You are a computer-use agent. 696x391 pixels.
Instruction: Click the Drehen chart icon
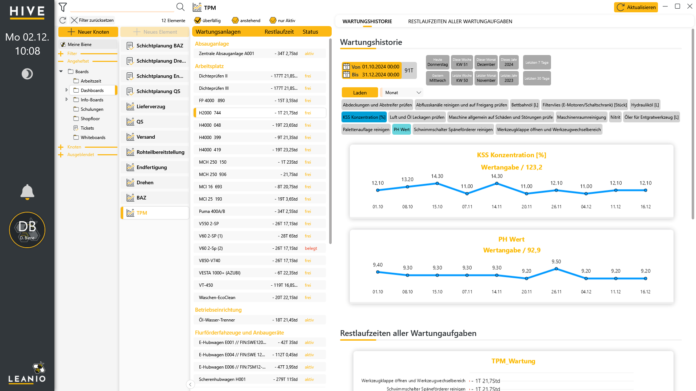(130, 182)
